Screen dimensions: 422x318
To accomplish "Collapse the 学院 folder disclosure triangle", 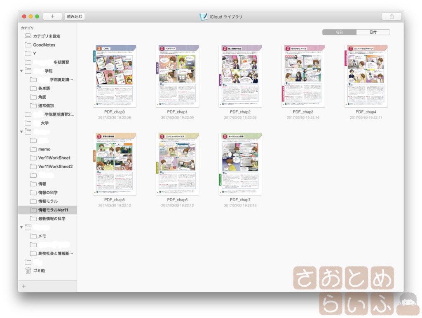I will pyautogui.click(x=21, y=71).
